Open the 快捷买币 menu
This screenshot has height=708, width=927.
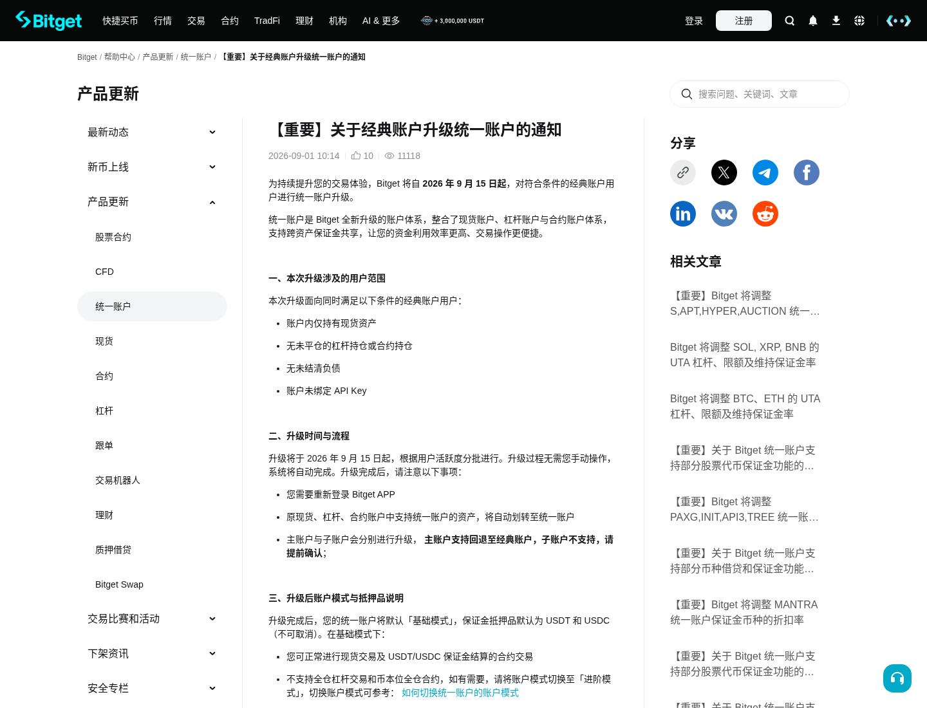pos(120,21)
